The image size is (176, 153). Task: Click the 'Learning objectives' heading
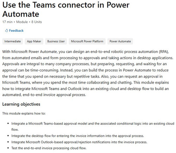point(21,104)
